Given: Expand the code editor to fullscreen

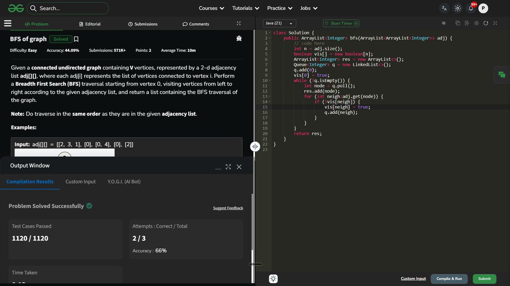Looking at the screenshot, I should point(495,23).
